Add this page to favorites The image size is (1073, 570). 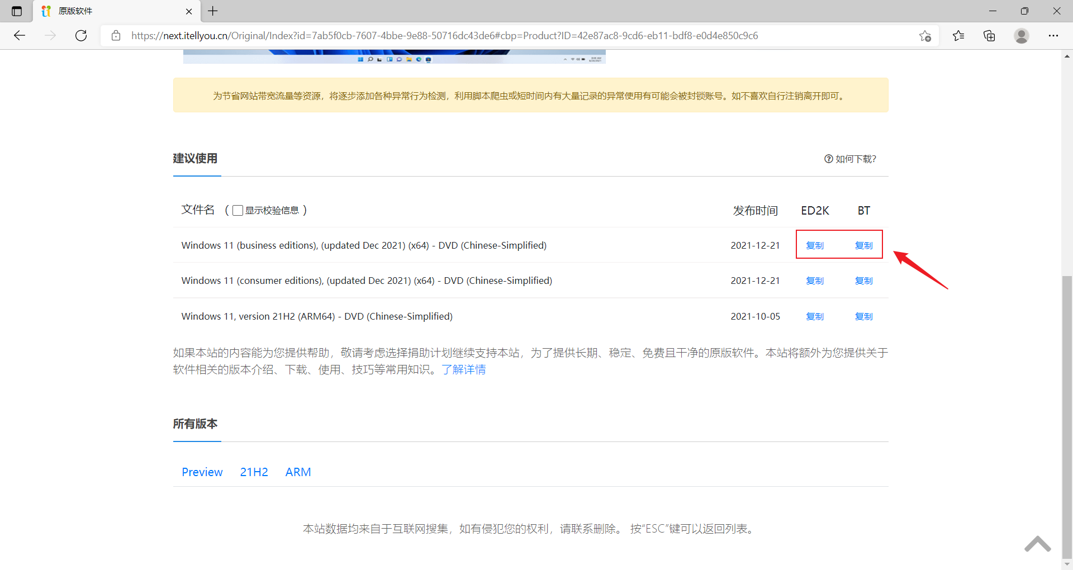(925, 35)
